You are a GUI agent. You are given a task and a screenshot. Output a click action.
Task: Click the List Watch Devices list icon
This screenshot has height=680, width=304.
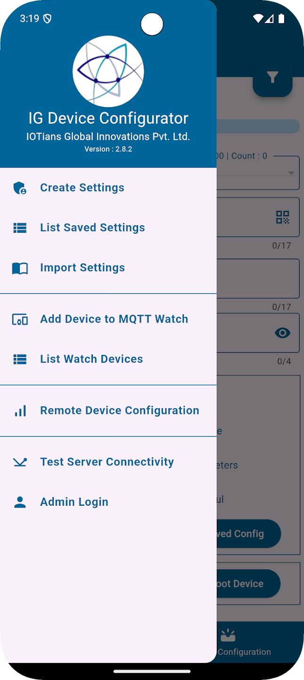coord(19,359)
